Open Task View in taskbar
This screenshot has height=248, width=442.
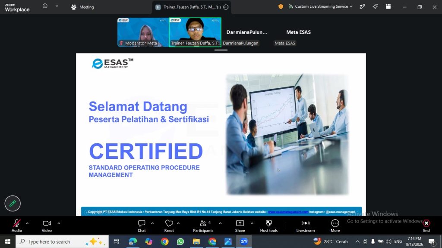[116, 242]
